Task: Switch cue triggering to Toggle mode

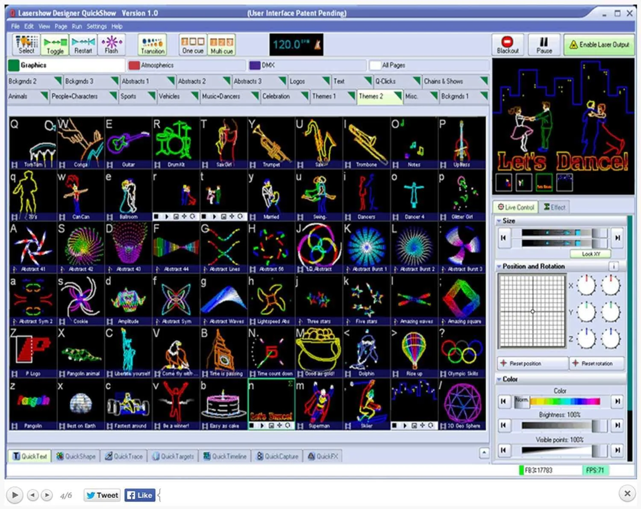Action: coord(55,44)
